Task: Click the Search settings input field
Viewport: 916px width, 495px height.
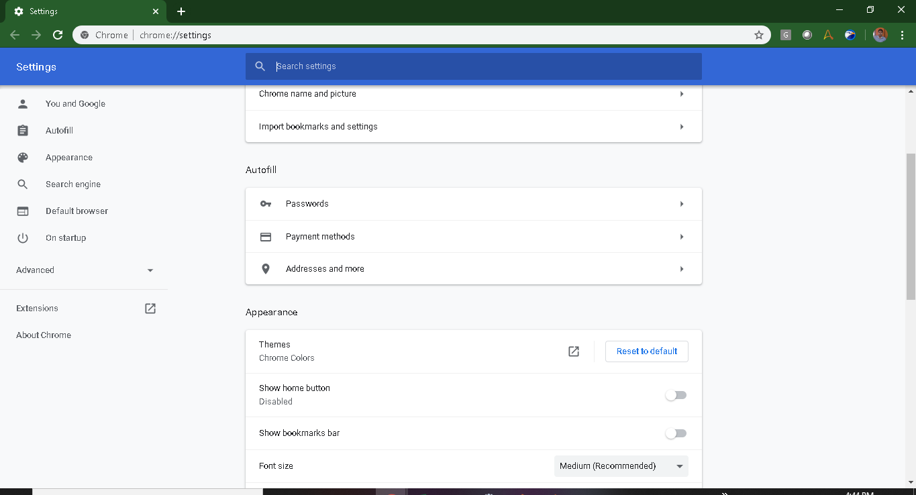Action: tap(483, 66)
